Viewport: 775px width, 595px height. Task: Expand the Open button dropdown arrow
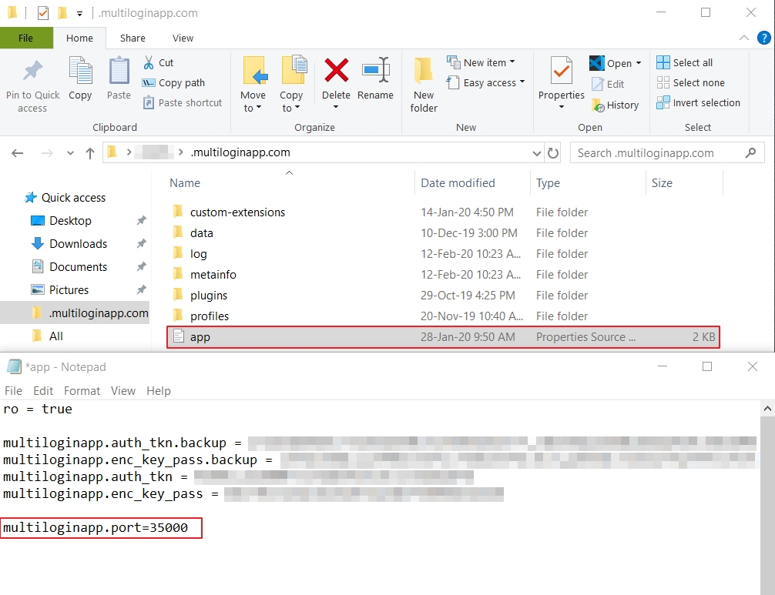(639, 62)
